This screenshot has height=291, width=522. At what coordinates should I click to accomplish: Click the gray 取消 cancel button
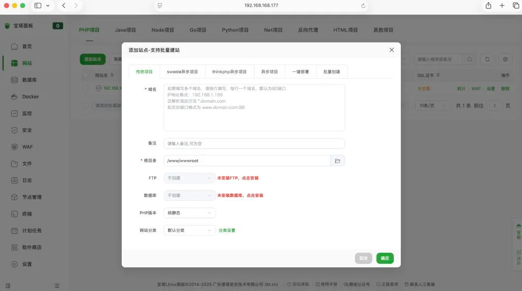tap(364, 258)
